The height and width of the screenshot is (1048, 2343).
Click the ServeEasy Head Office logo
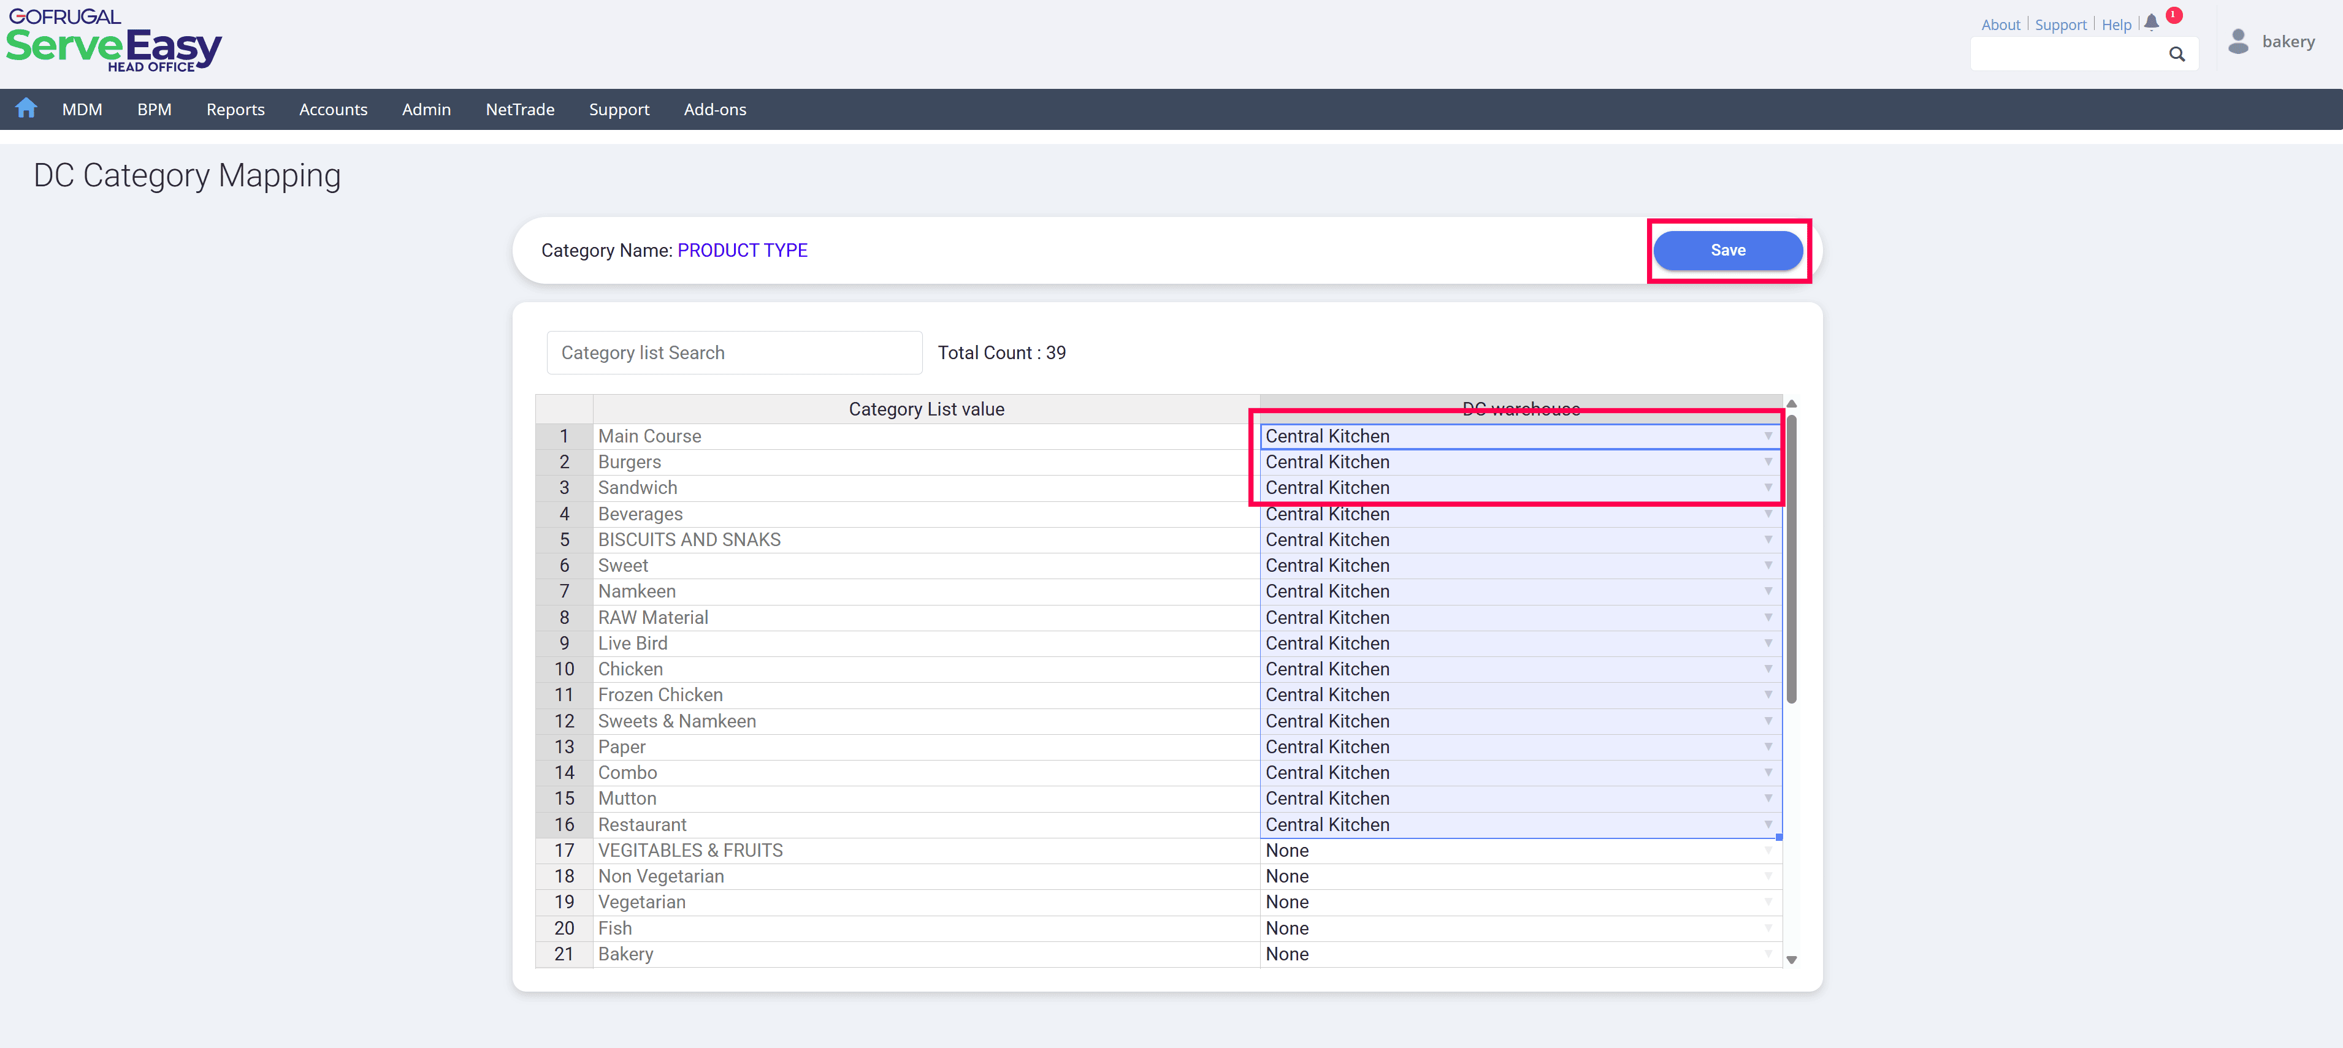113,41
